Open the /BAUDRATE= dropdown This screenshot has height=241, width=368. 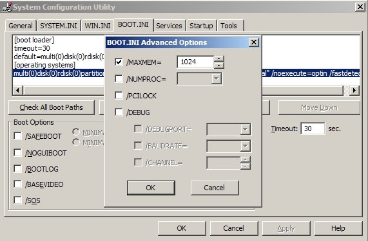pyautogui.click(x=246, y=146)
